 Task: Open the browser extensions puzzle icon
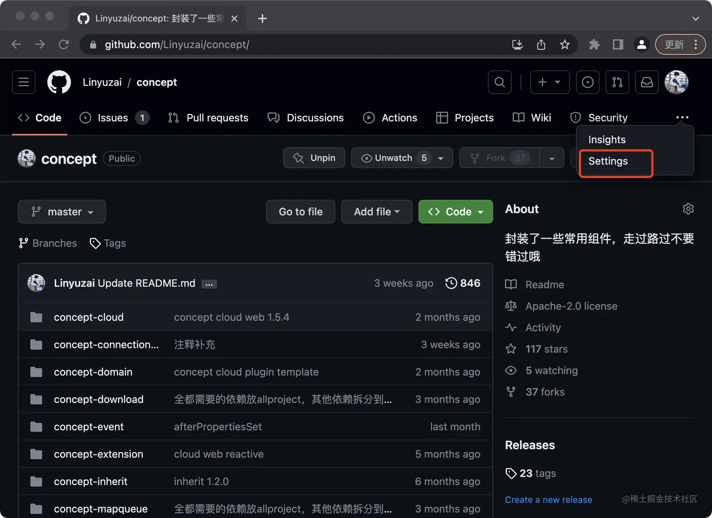coord(594,45)
